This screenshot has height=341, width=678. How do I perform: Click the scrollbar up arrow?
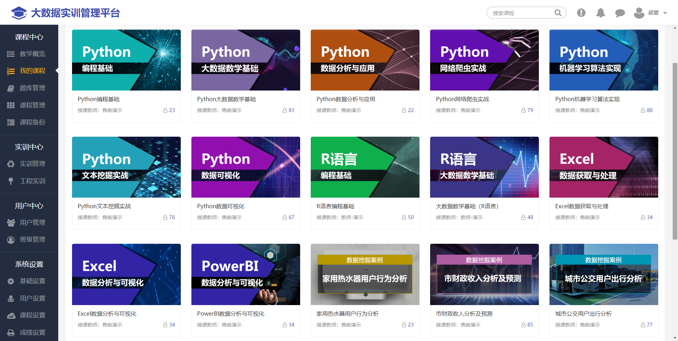(x=675, y=28)
